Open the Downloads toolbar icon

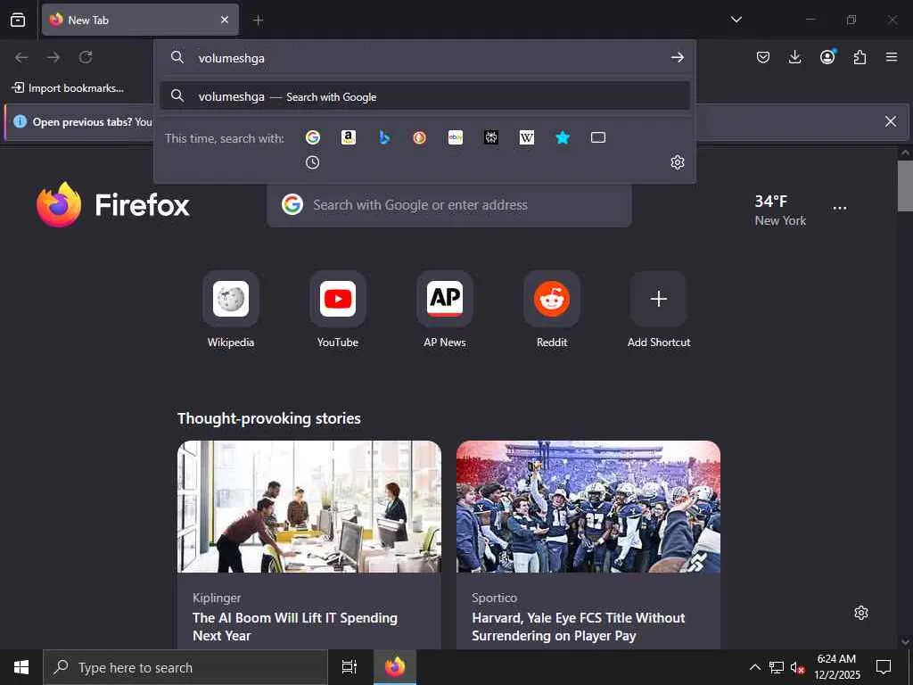click(x=794, y=57)
